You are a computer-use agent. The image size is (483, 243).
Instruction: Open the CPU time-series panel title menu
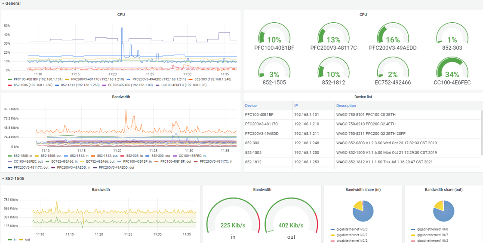121,15
